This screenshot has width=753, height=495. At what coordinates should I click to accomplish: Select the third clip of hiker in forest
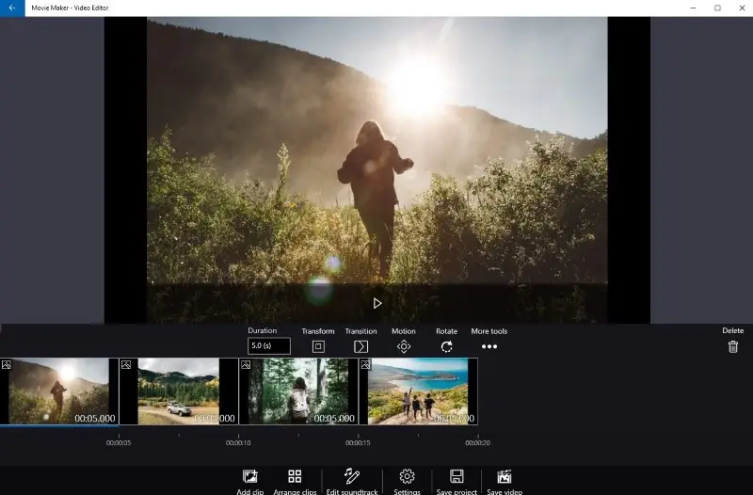(x=298, y=391)
